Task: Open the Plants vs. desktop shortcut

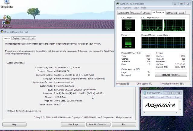Action: [7, 21]
